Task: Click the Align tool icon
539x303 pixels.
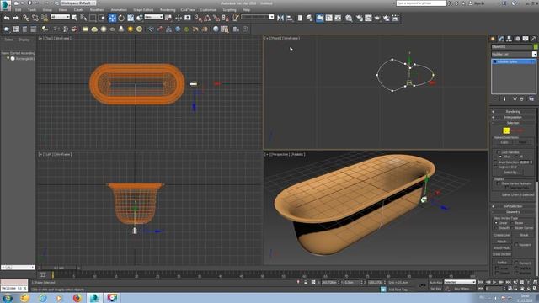Action: click(x=290, y=18)
